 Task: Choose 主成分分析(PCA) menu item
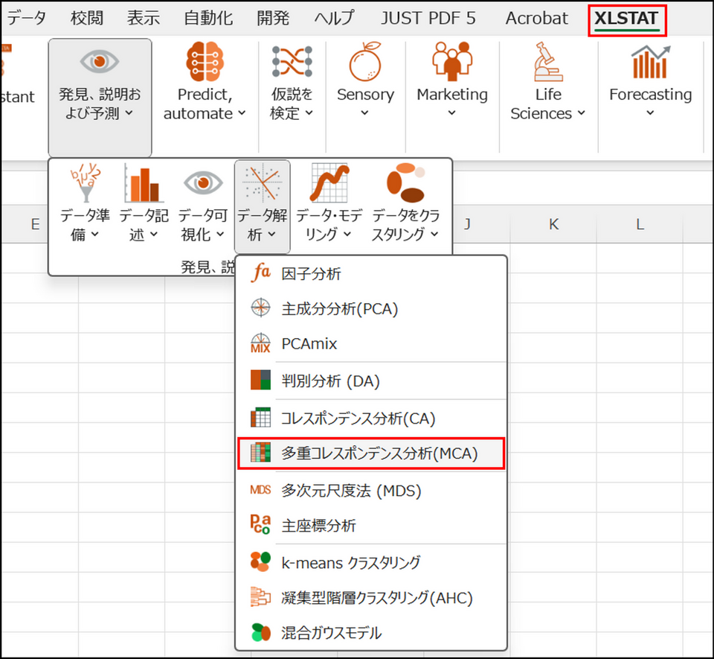pyautogui.click(x=339, y=308)
